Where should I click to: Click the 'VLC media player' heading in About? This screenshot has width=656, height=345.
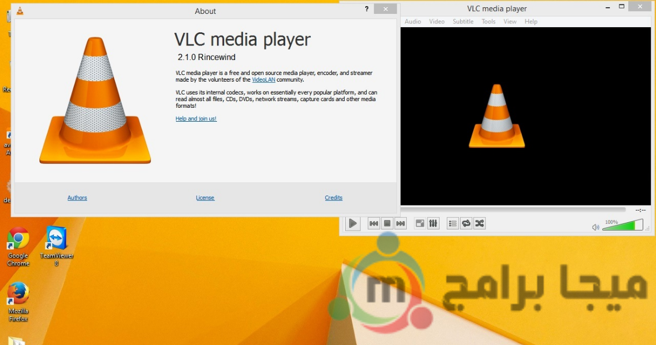[242, 40]
